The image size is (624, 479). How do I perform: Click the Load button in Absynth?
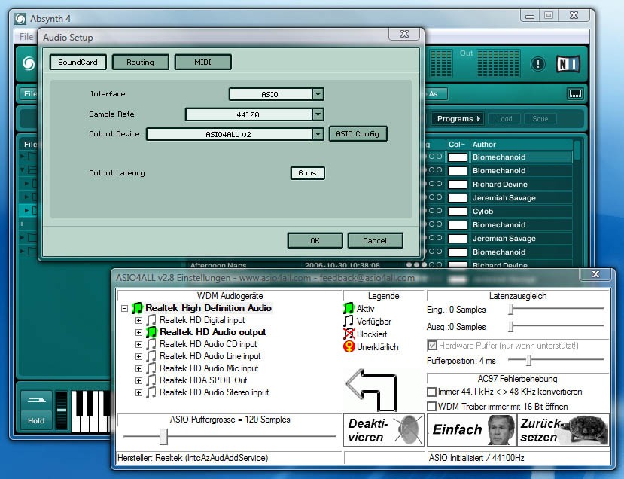[504, 119]
